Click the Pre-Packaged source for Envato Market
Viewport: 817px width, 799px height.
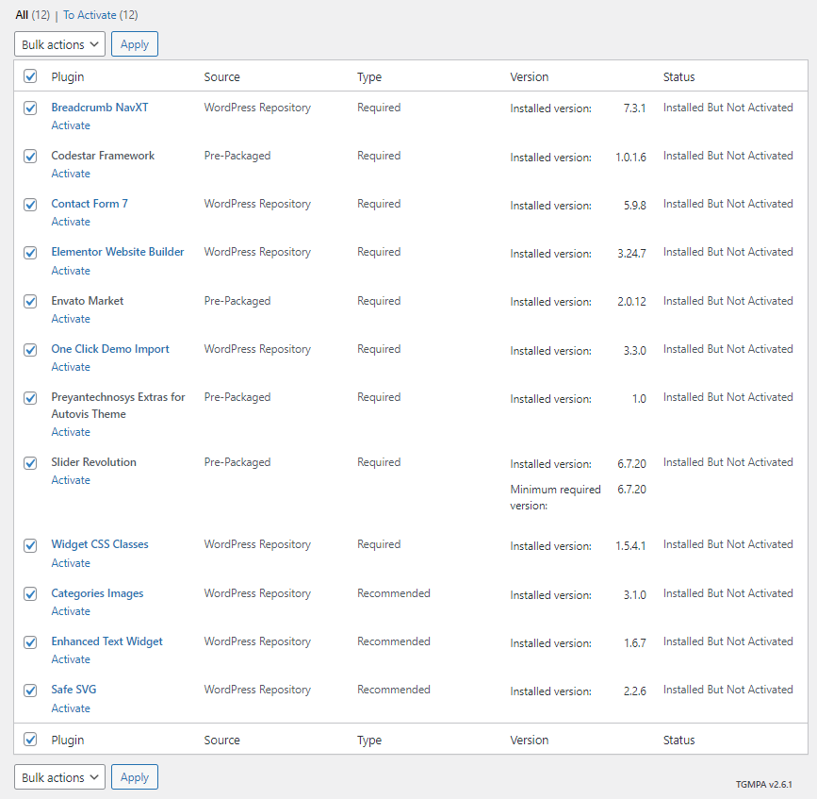point(237,301)
